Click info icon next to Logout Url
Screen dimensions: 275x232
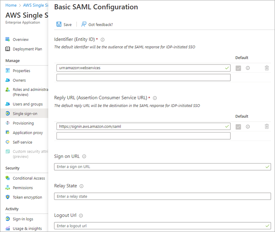(x=81, y=216)
